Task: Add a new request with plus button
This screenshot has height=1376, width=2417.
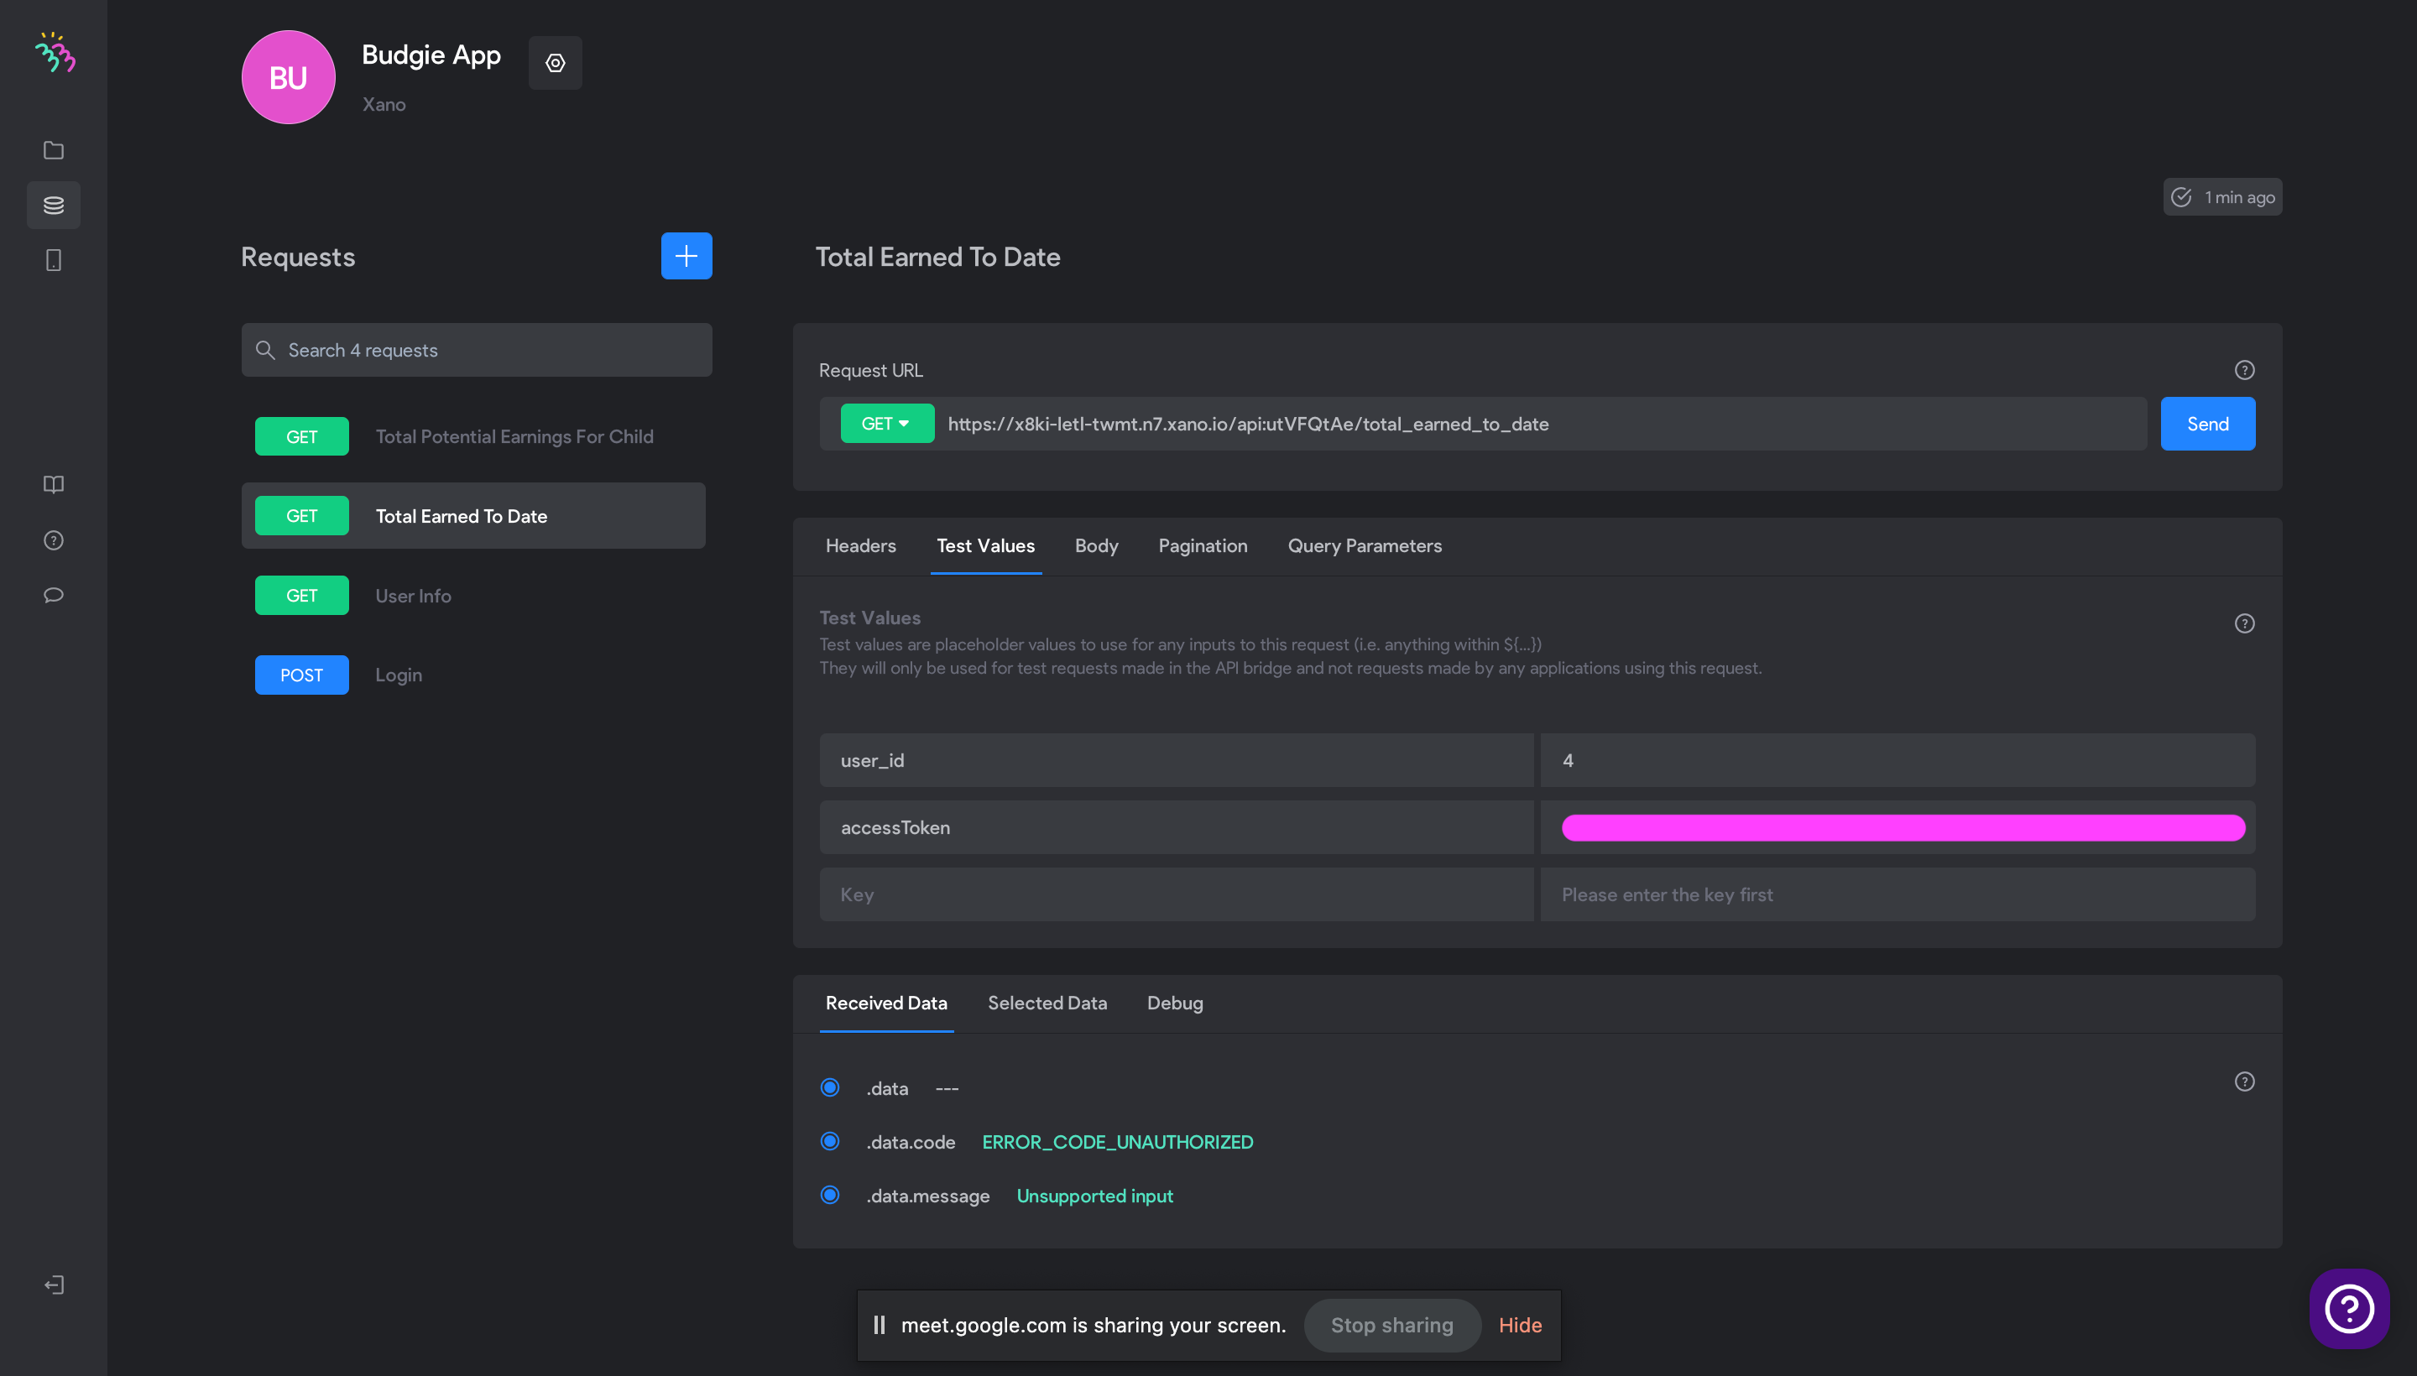Action: pos(686,256)
